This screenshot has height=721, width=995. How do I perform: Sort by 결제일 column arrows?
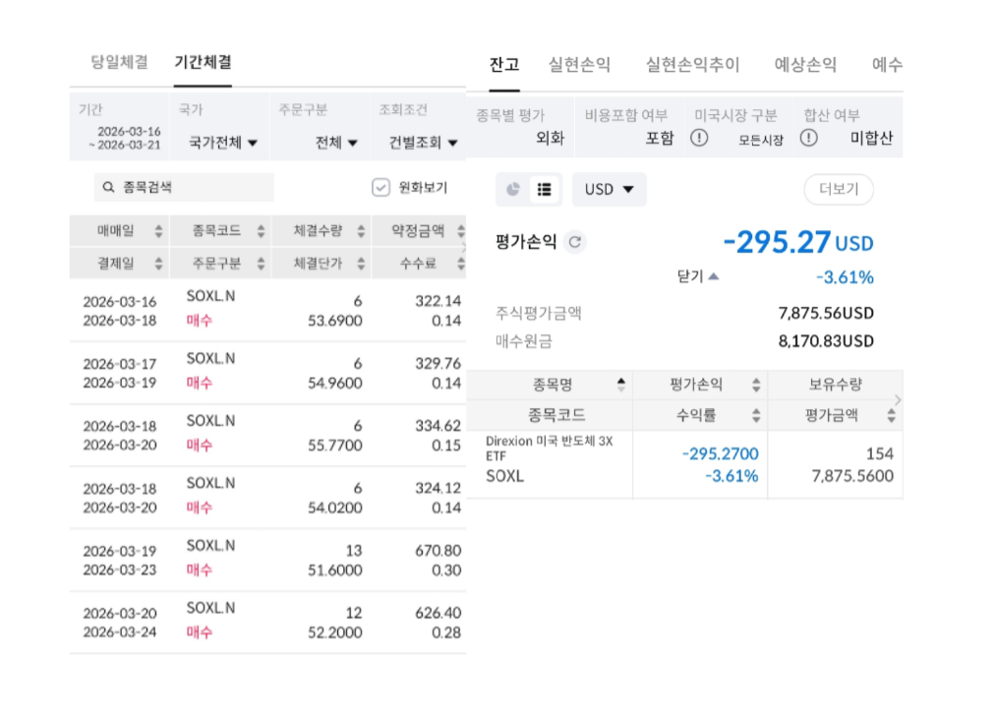(x=158, y=264)
